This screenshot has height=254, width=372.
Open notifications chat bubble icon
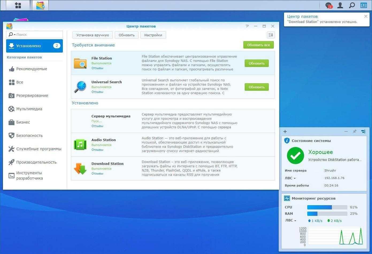point(328,5)
